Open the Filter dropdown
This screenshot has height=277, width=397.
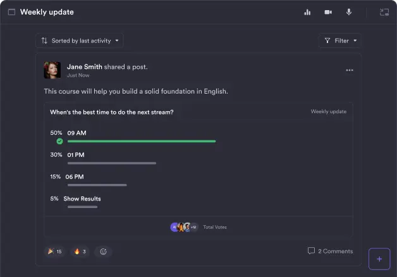click(340, 40)
